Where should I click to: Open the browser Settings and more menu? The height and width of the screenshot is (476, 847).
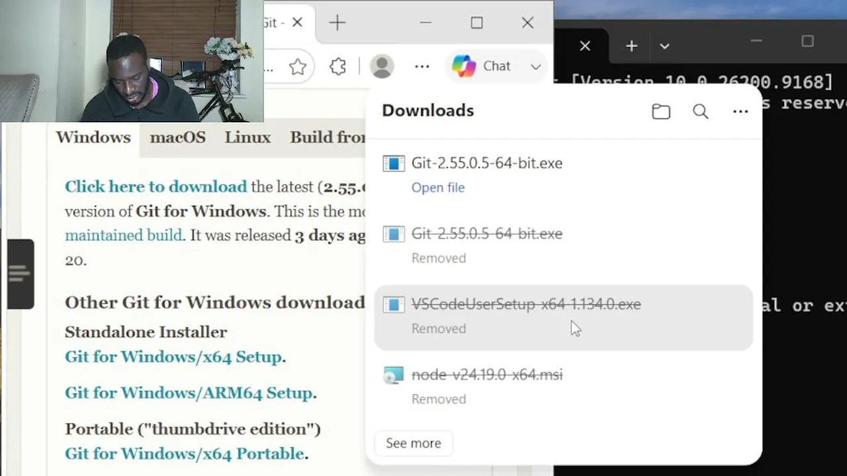422,66
